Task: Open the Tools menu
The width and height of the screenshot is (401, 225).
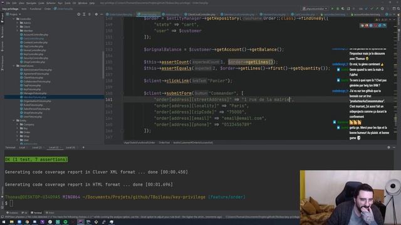Action: [x=68, y=3]
